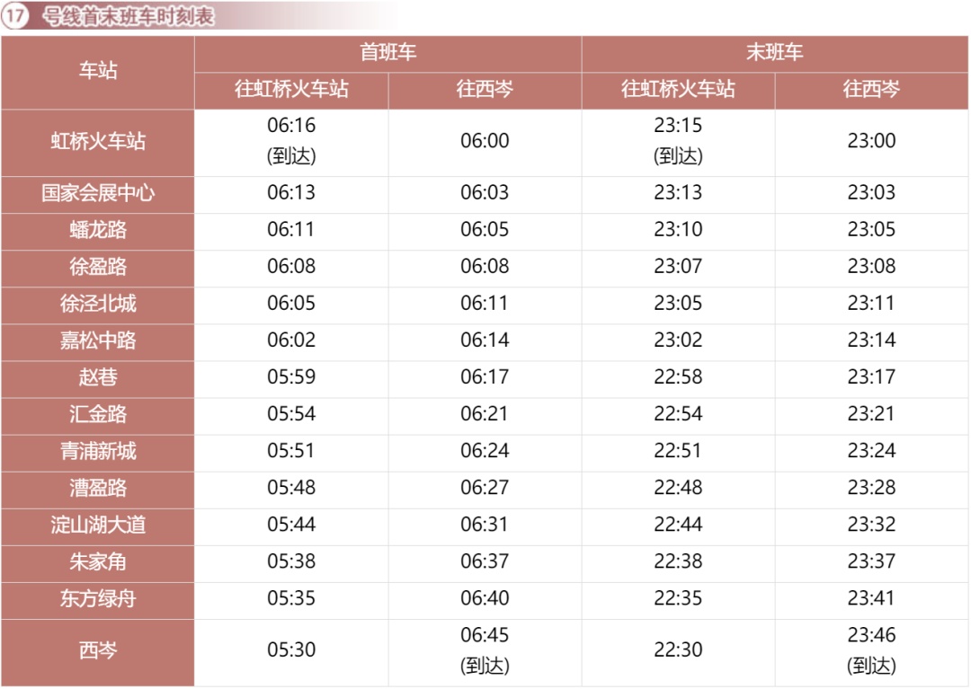Select the 蟠龙路 station cell
Screen dimensions: 971x689
pos(98,230)
